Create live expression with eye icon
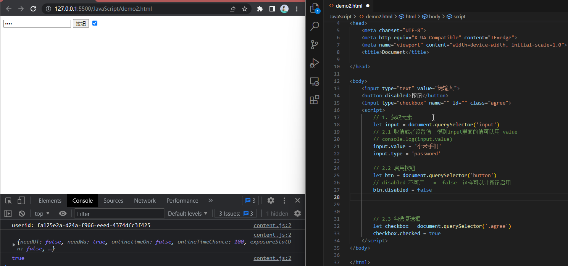The height and width of the screenshot is (266, 568). tap(63, 214)
